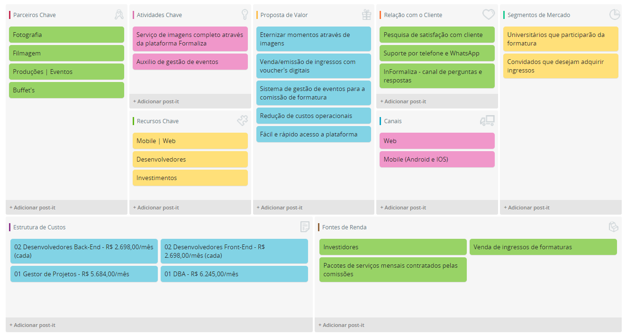Image resolution: width=626 pixels, height=335 pixels.
Task: Select the Fotografia post-it
Action: (66, 35)
